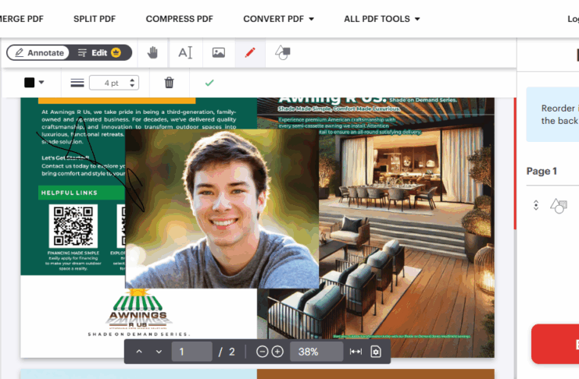
Task: Fit page to width
Action: click(x=356, y=352)
